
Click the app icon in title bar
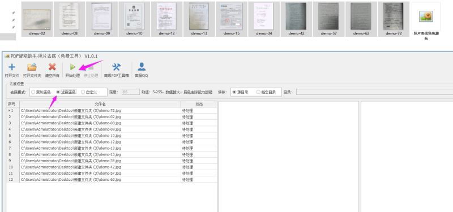click(x=7, y=56)
